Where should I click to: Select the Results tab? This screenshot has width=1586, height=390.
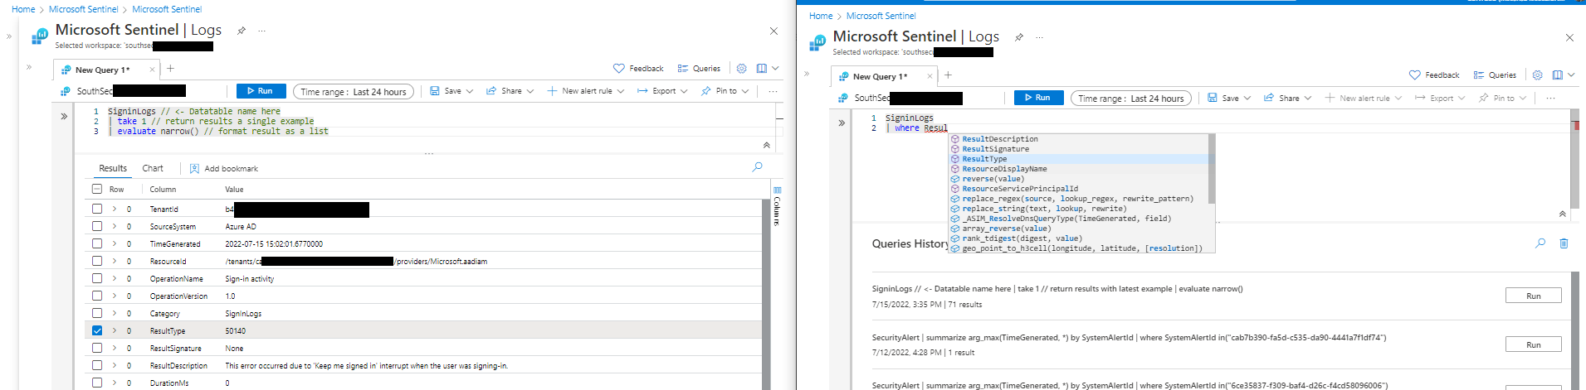click(x=113, y=168)
